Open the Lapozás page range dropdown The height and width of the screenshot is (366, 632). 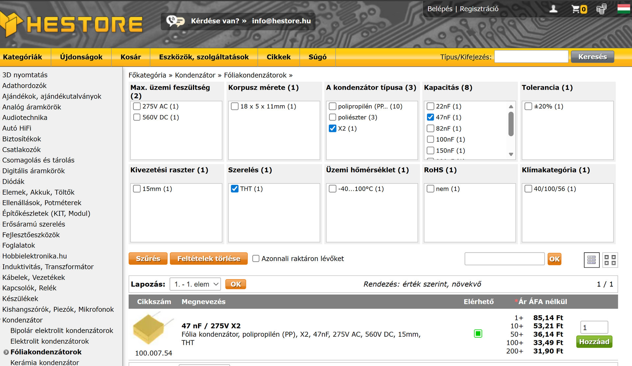(195, 284)
